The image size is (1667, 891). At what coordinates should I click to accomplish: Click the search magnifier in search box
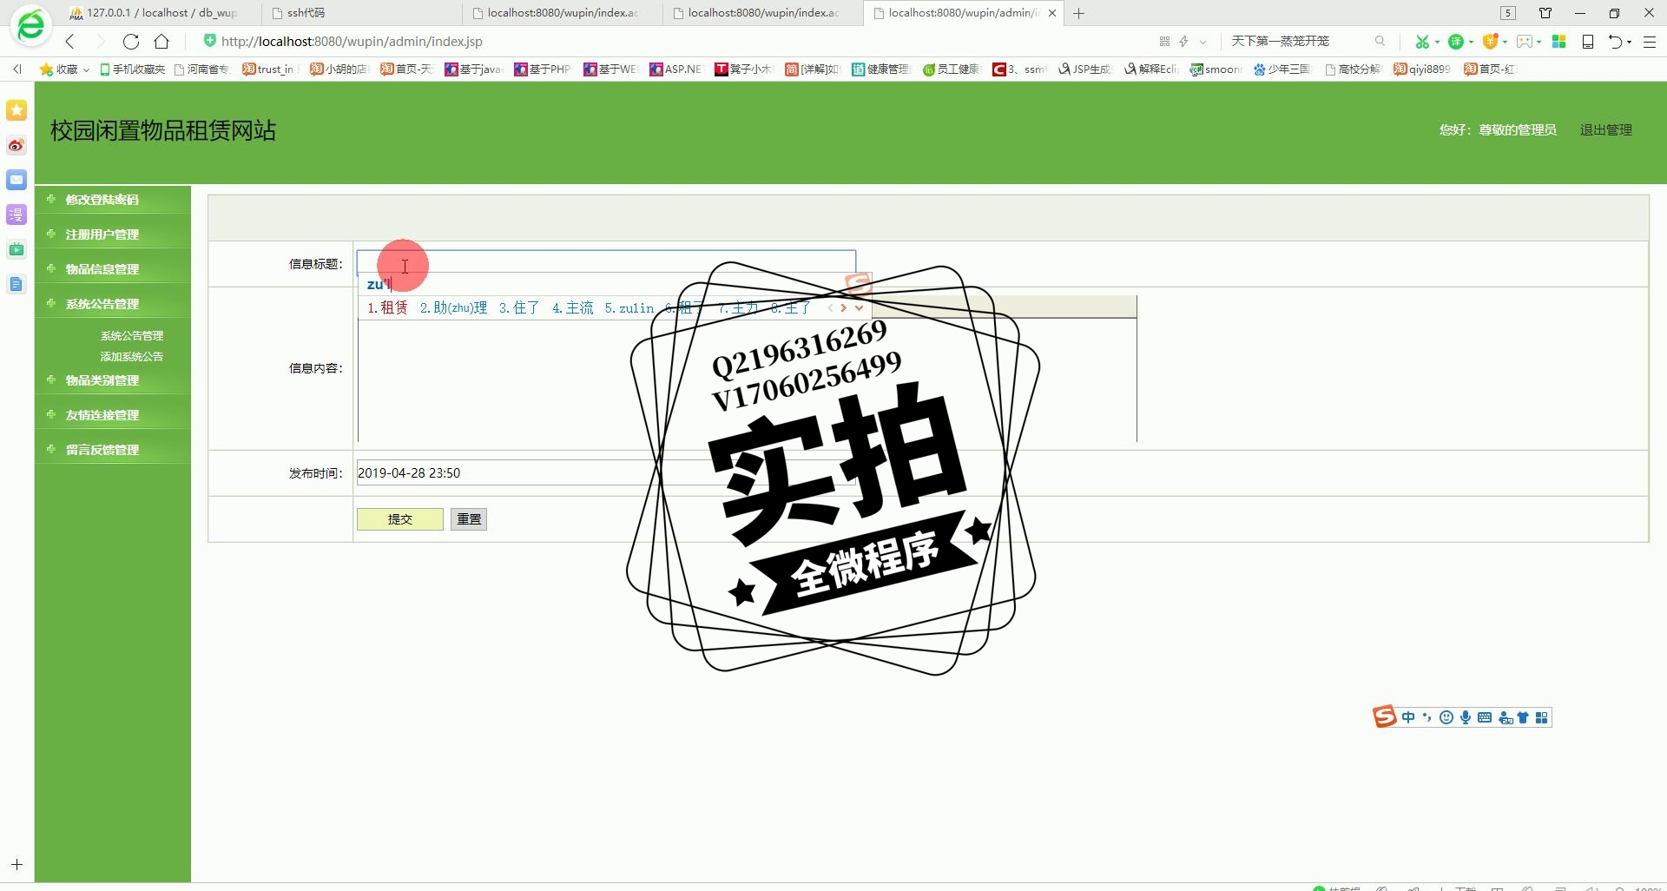[1380, 41]
